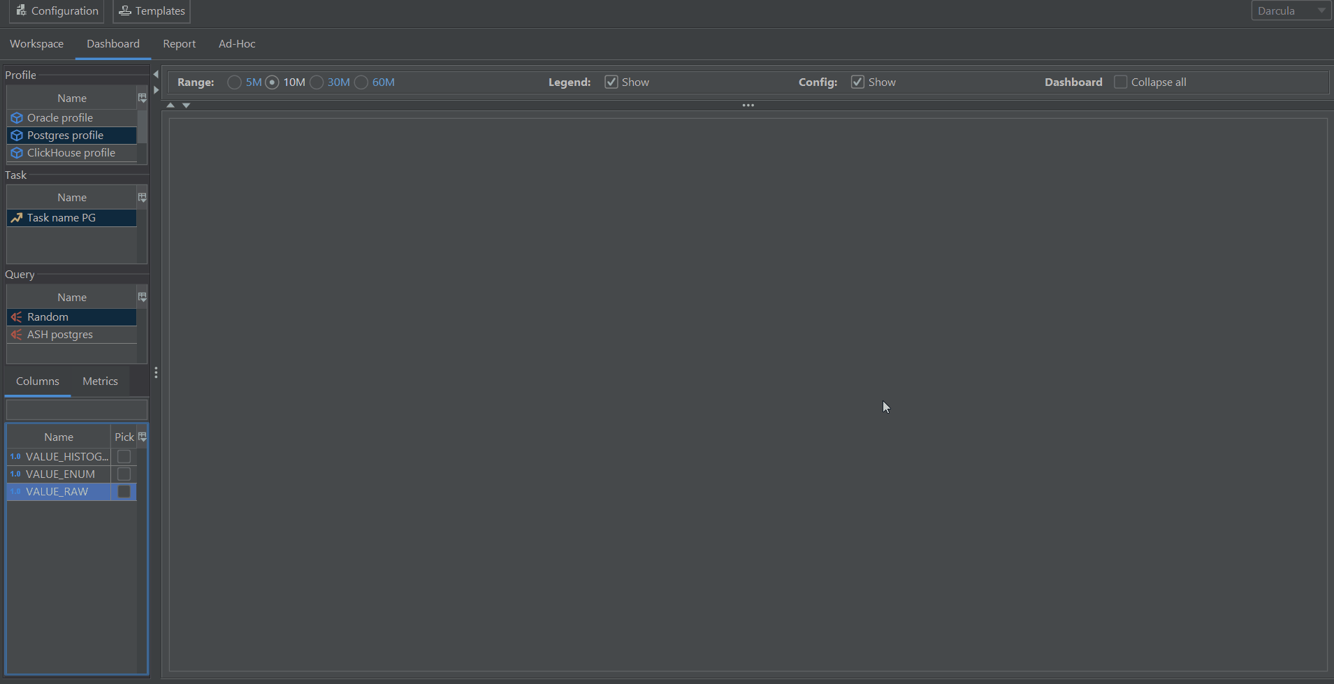Collapse the left panel with the left arrow

(156, 74)
